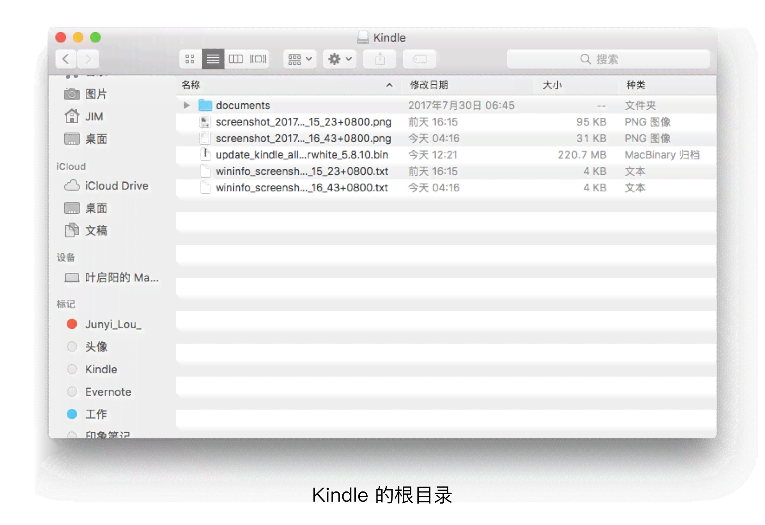Click the 设备 section header
Viewport: 765px width, 525px height.
coord(66,257)
